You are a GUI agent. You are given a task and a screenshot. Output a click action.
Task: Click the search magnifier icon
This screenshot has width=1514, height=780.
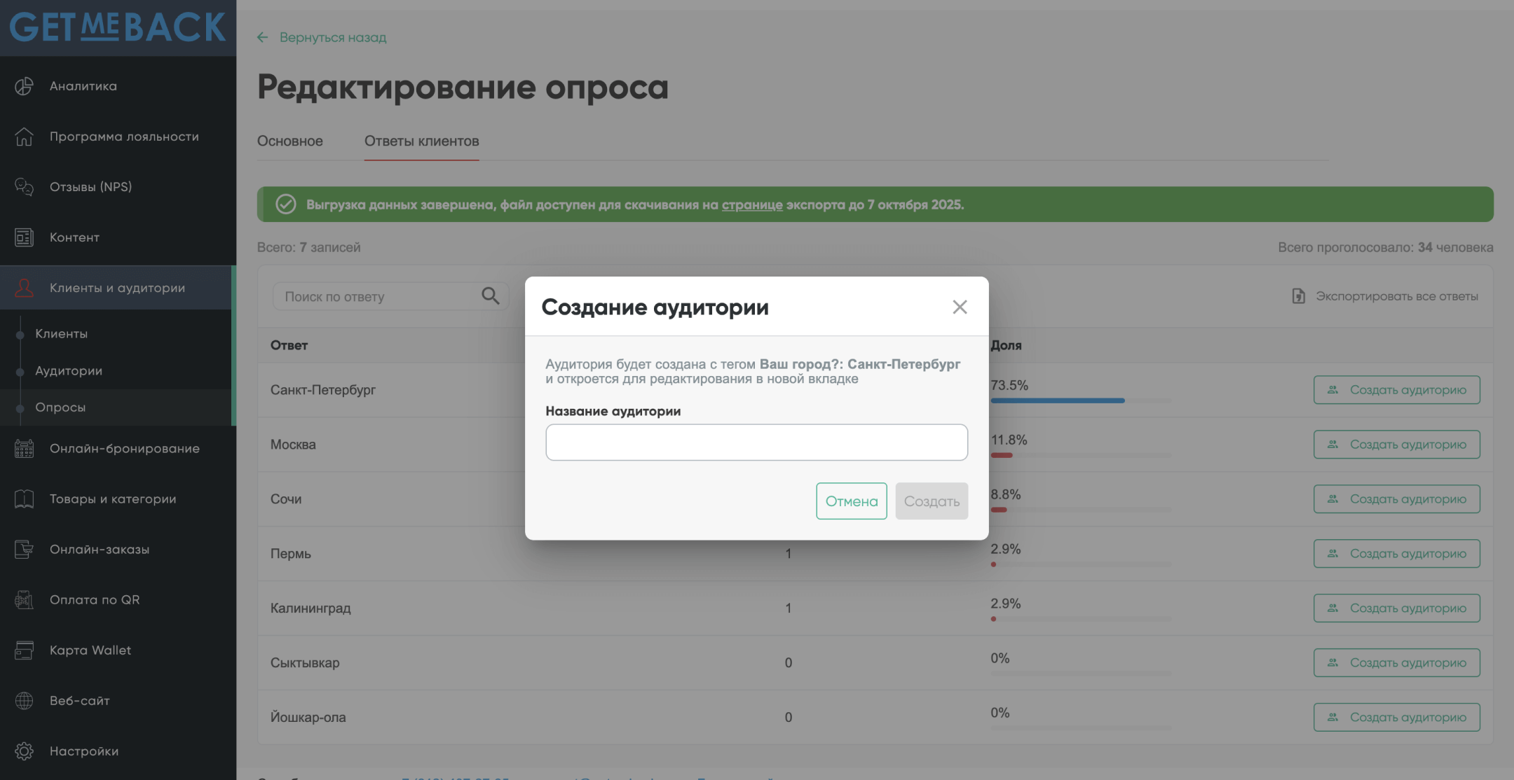click(490, 296)
